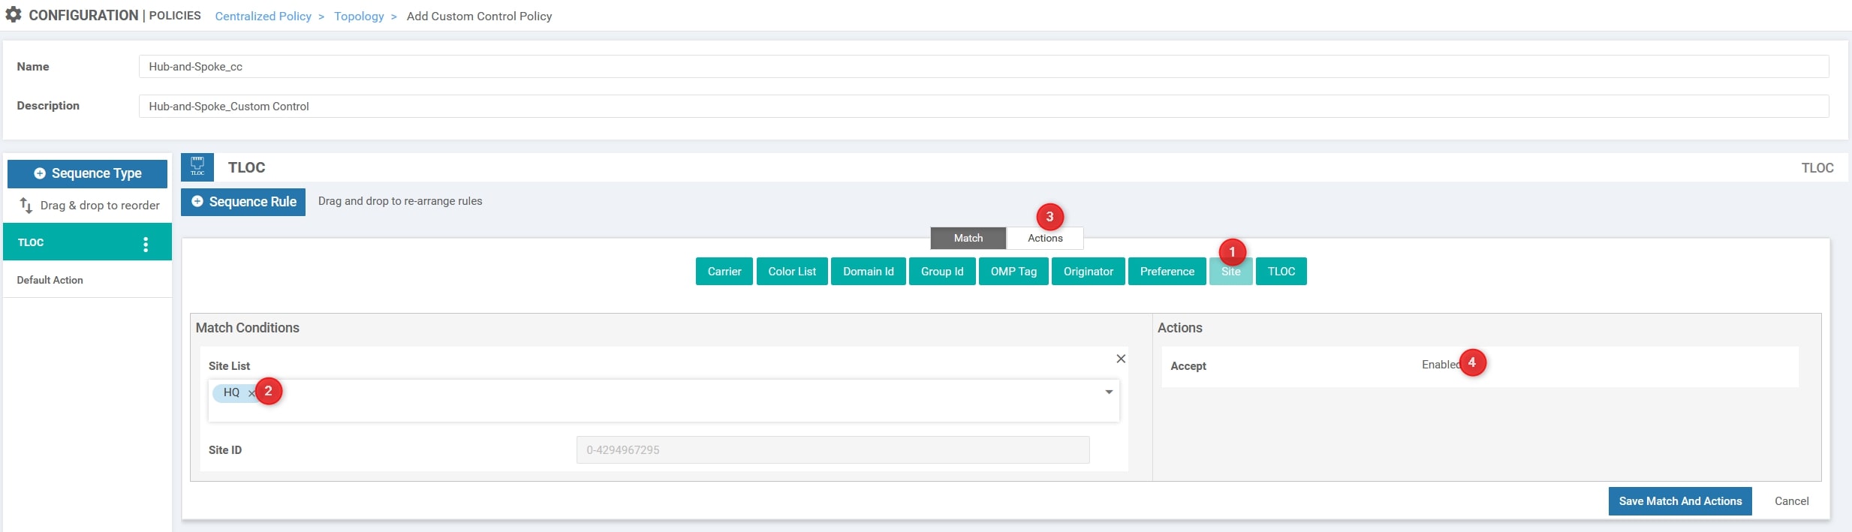Viewport: 1852px width, 532px height.
Task: Remove the HQ site list tag
Action: (251, 393)
